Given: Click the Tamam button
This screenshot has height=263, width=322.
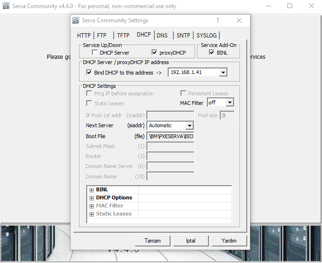Looking at the screenshot, I should (152, 241).
